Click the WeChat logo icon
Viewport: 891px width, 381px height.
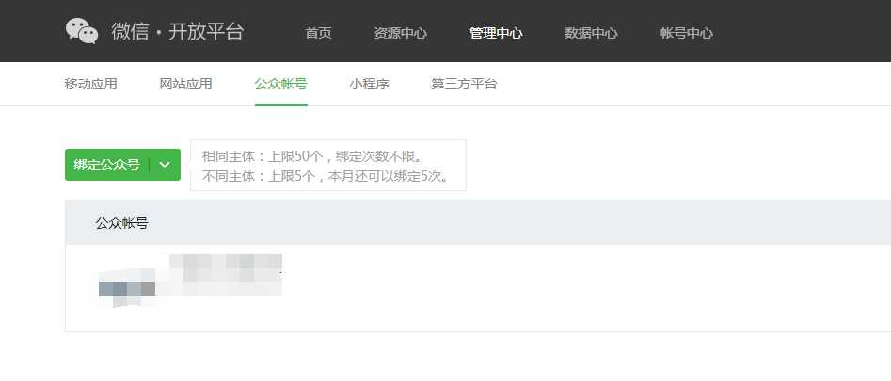point(82,31)
